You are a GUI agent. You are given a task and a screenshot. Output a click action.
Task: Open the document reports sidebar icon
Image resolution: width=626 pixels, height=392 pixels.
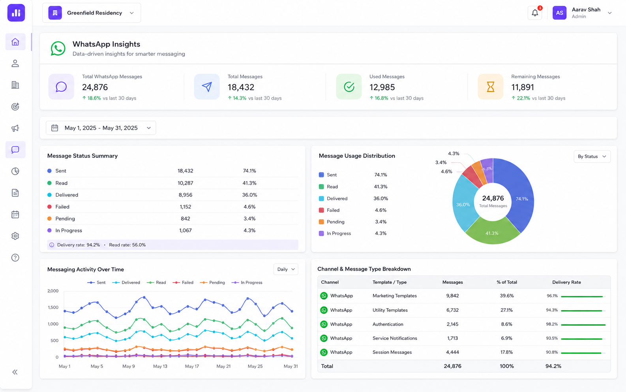point(15,193)
